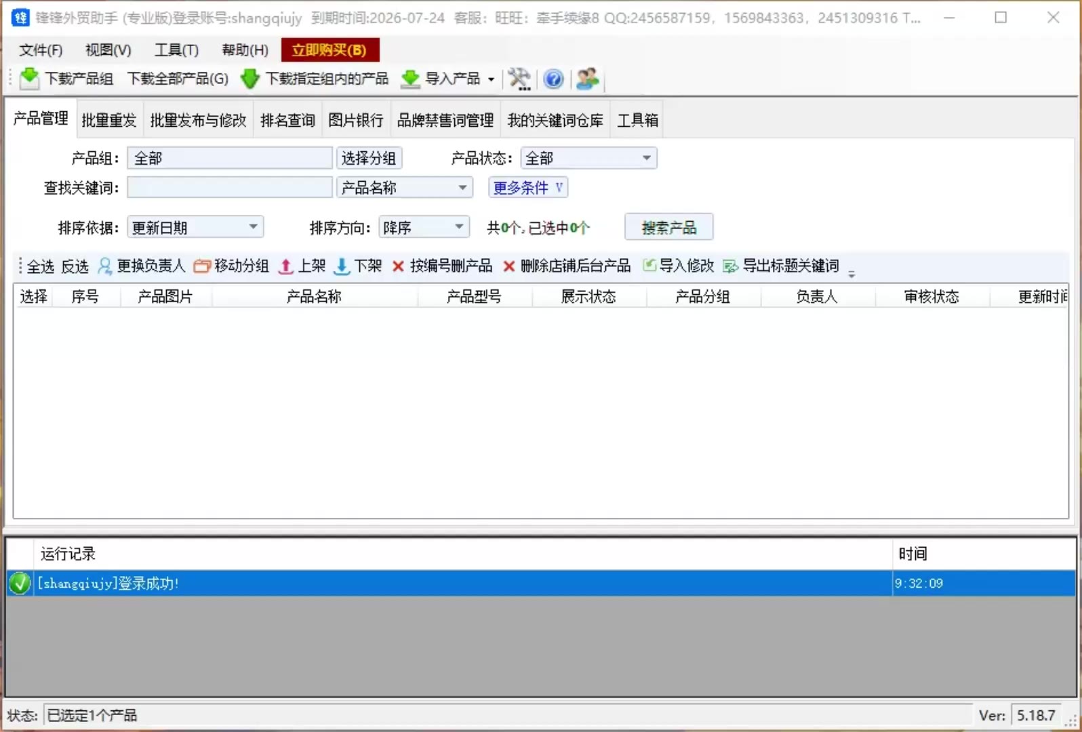Click the 下架 download arrow icon
This screenshot has width=1082, height=732.
[x=342, y=266]
